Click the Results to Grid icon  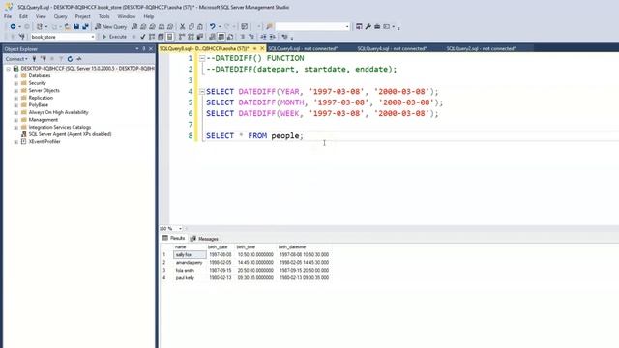click(221, 37)
